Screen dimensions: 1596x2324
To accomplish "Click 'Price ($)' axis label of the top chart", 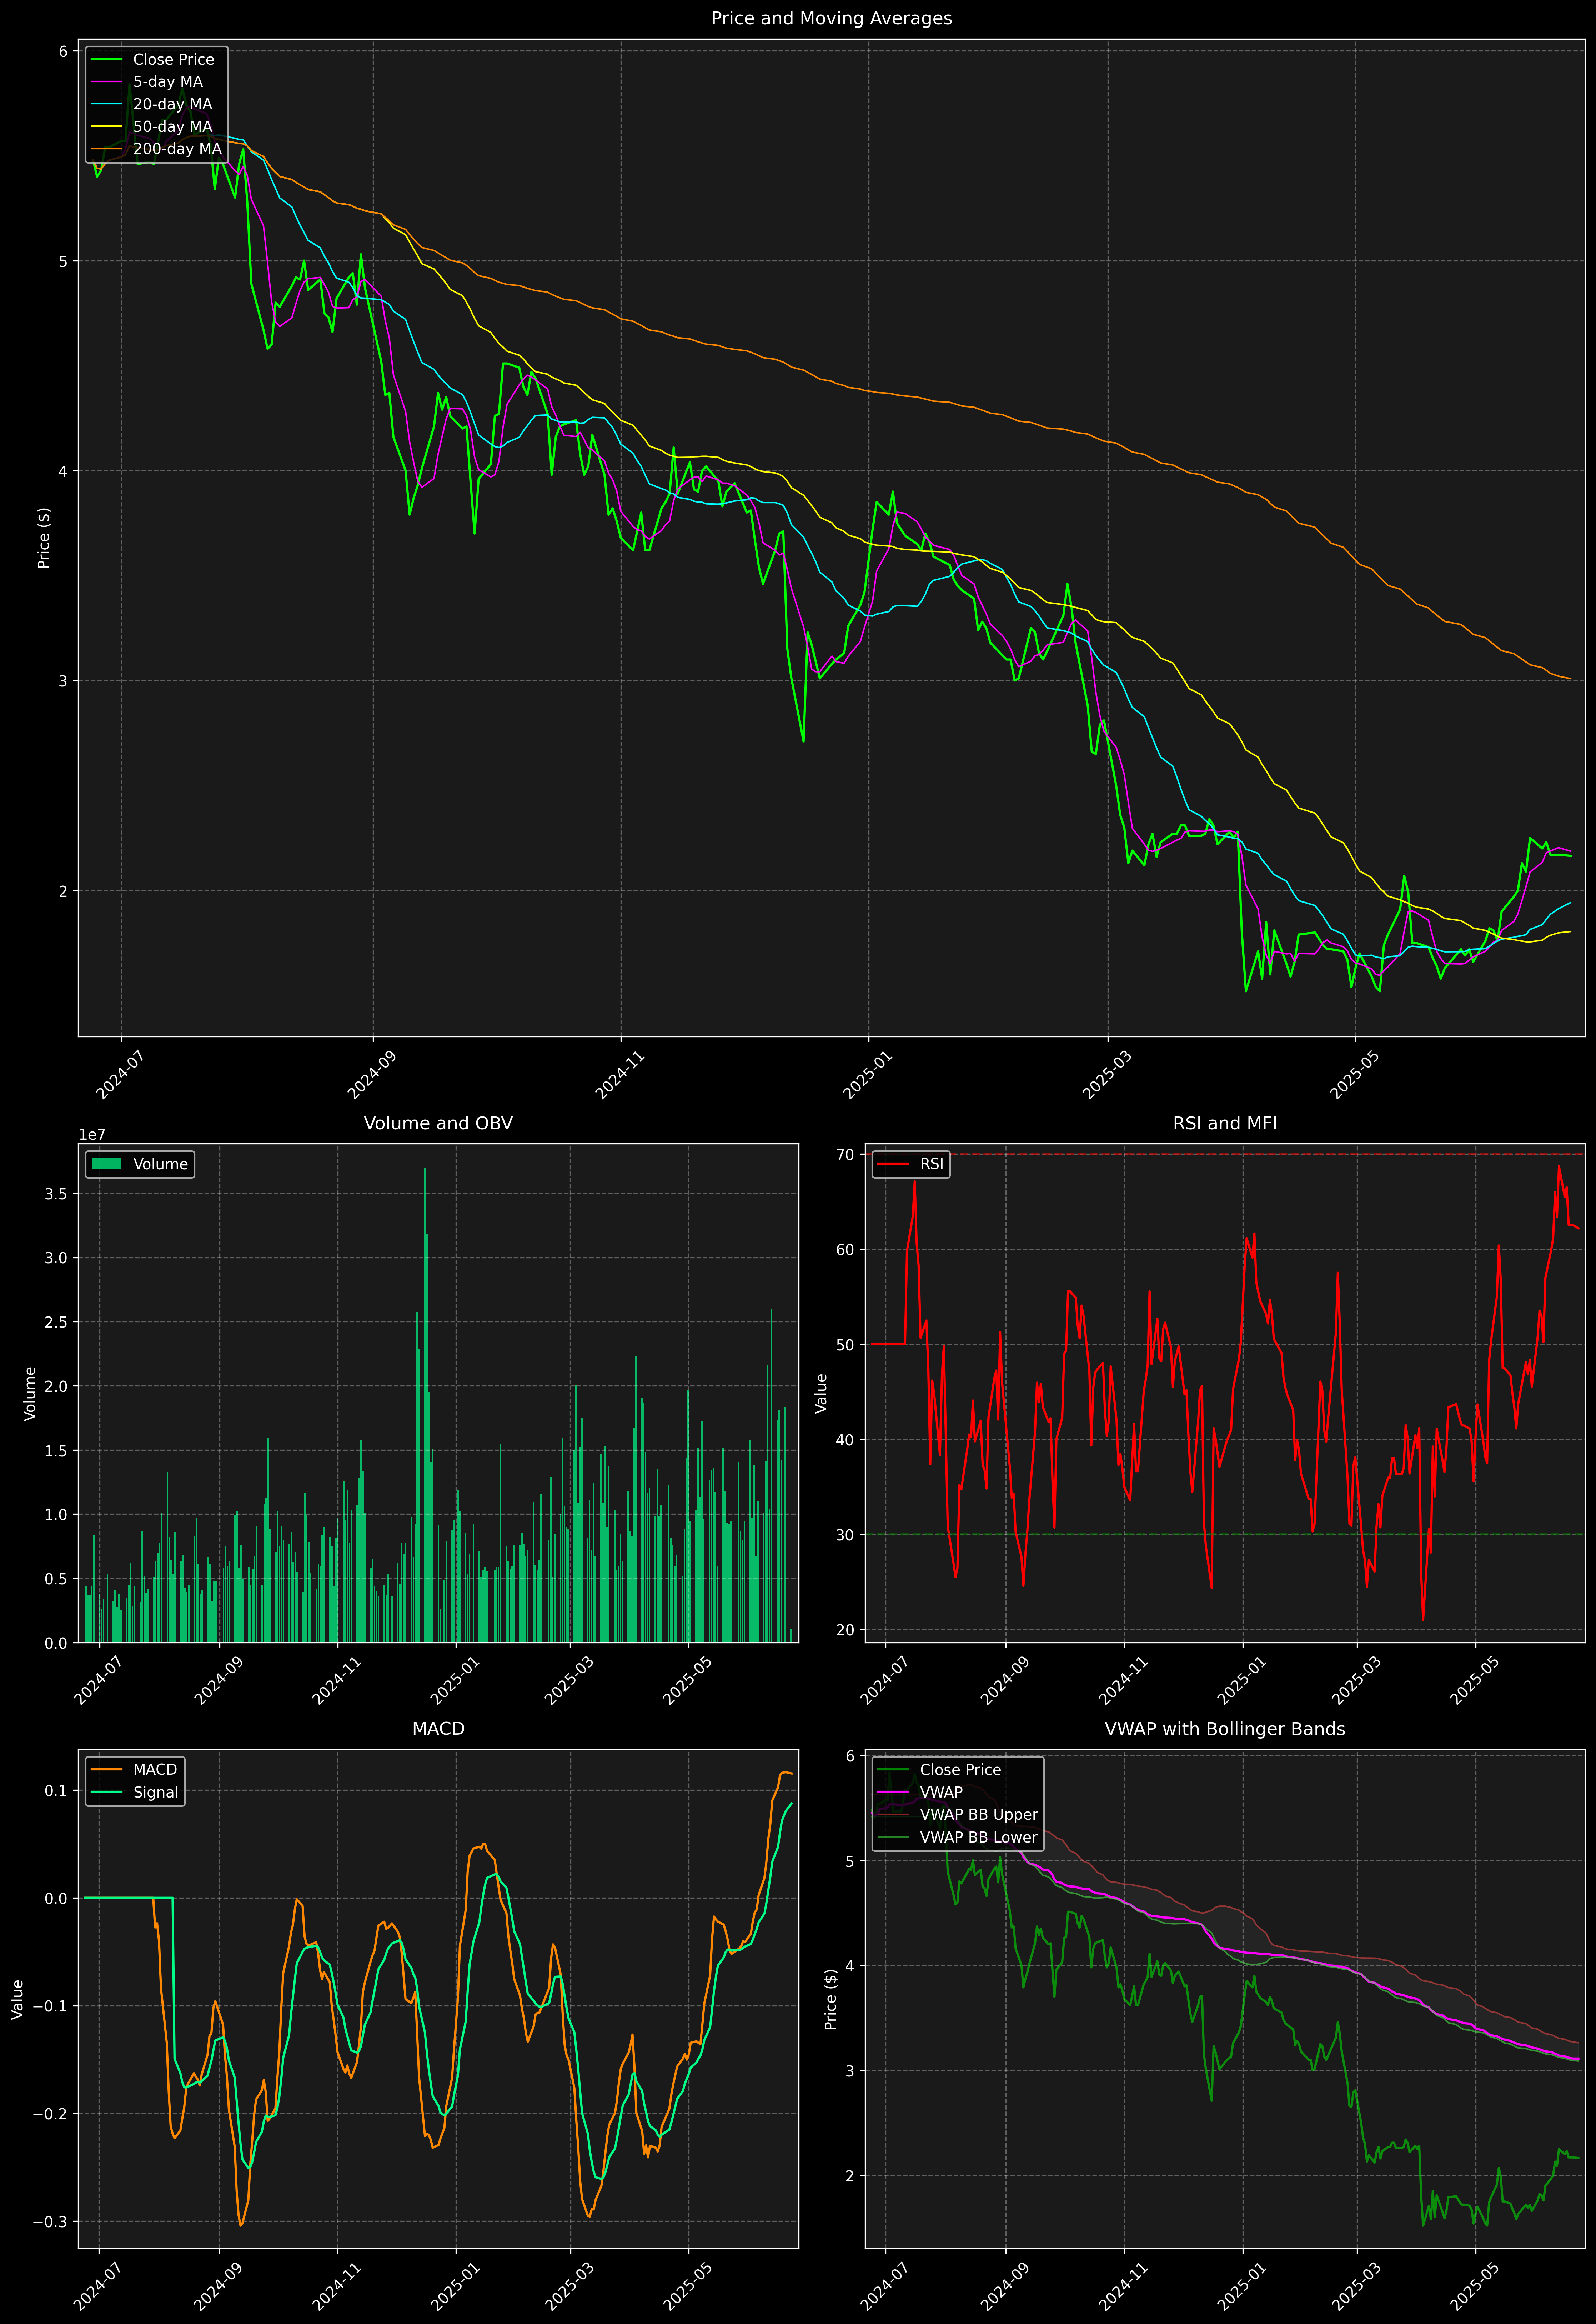I will [x=44, y=538].
